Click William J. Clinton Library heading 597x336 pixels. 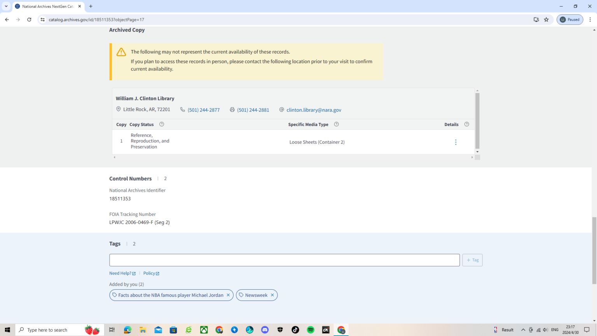click(x=145, y=98)
